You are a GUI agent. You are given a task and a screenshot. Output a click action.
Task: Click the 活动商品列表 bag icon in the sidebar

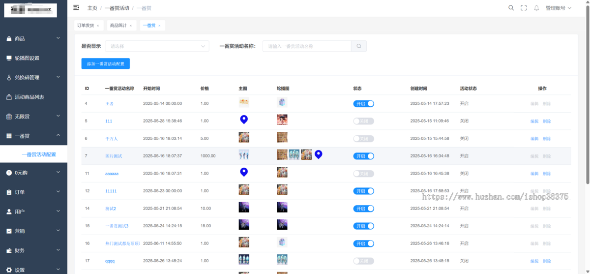point(9,97)
